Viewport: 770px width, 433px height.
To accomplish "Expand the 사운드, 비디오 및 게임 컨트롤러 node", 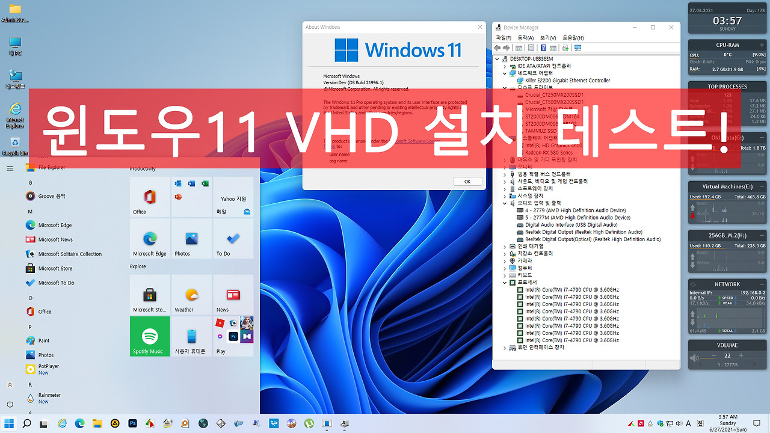I will 505,182.
